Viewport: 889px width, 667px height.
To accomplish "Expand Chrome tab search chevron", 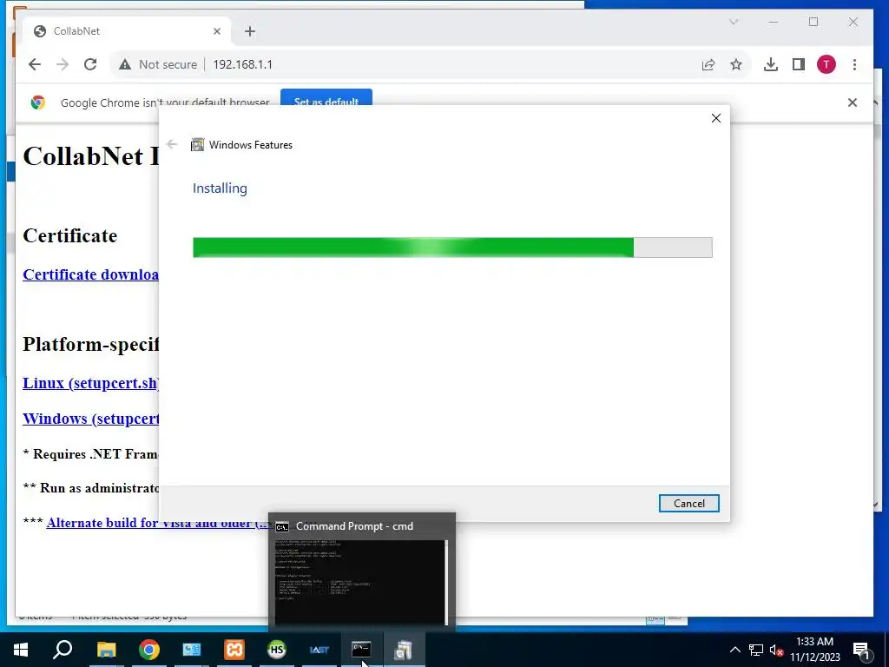I will (x=734, y=22).
